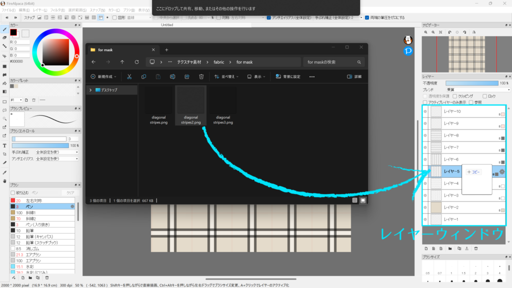This screenshot has height=288, width=512.
Task: Click the black foreground color swatch
Action: coord(14,32)
